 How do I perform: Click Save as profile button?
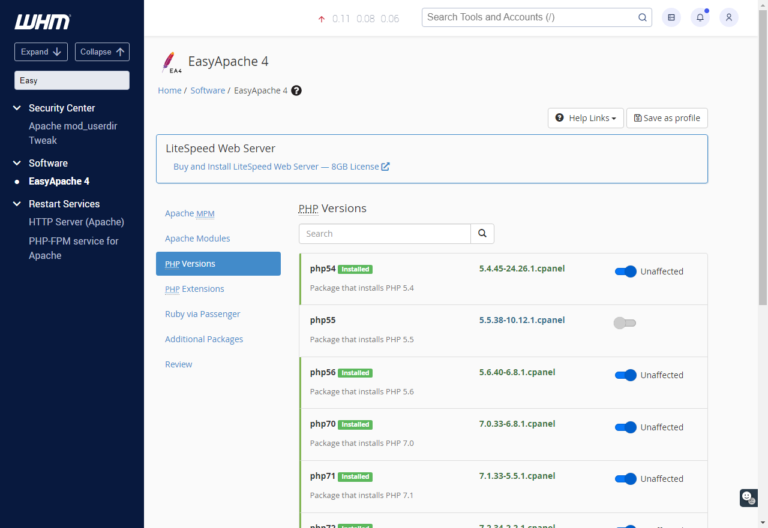tap(667, 118)
